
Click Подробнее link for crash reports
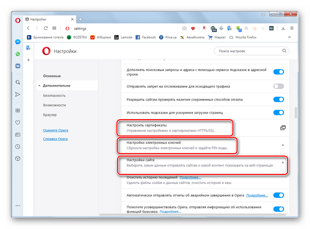(257, 195)
